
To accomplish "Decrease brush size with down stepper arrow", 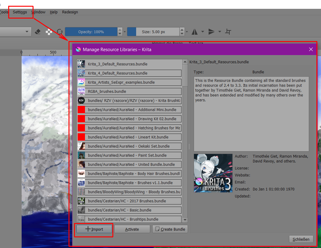I will [x=182, y=34].
